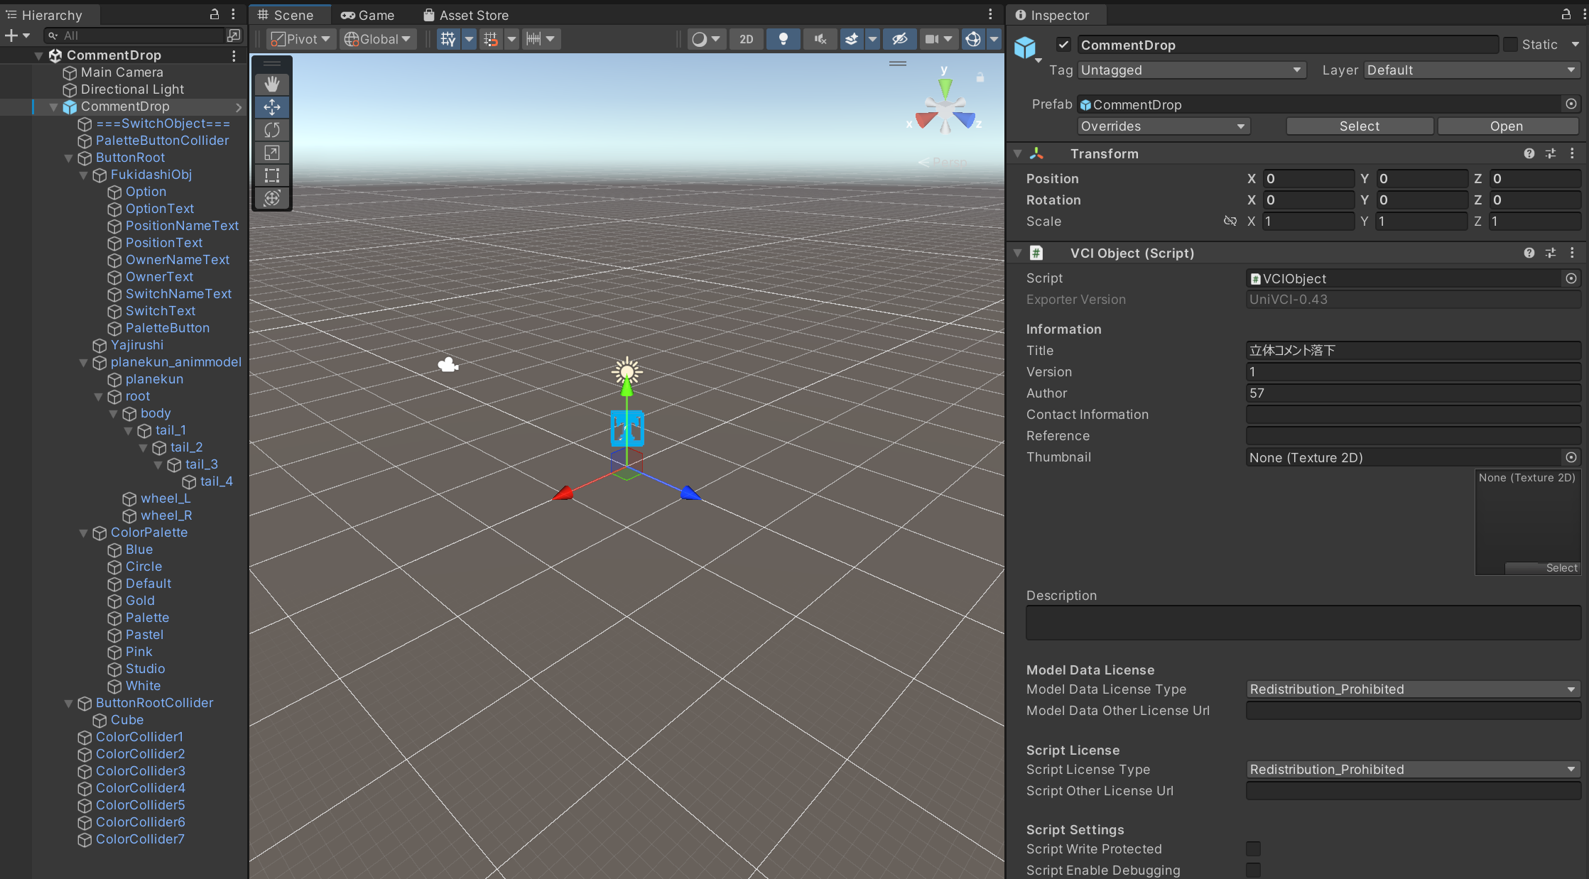
Task: Open draw mode shading dropdown
Action: coord(706,39)
